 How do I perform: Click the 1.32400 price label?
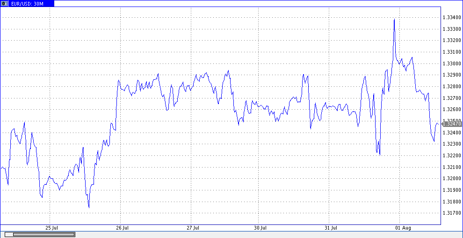pos(452,133)
